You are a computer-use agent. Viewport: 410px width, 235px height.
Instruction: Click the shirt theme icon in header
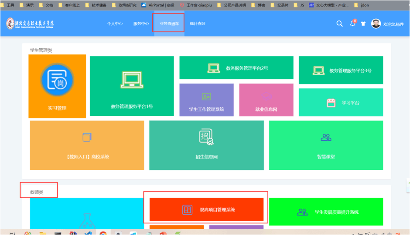(363, 24)
